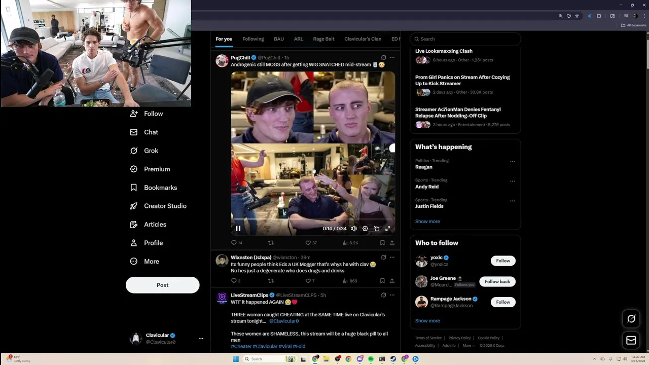
Task: Switch to the Rage Bait tab
Action: (323, 39)
